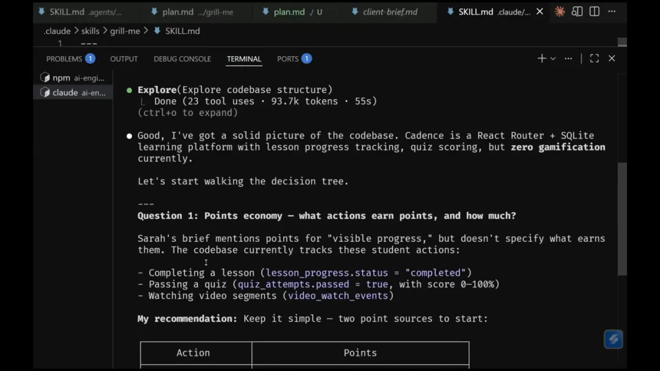Close the SKILL.md .claude tab

540,12
